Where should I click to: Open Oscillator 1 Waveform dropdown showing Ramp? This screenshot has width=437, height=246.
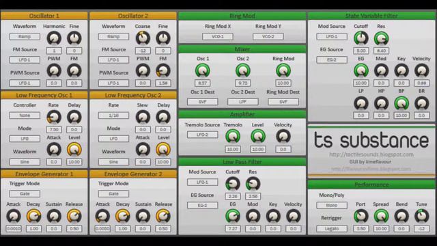pyautogui.click(x=25, y=36)
